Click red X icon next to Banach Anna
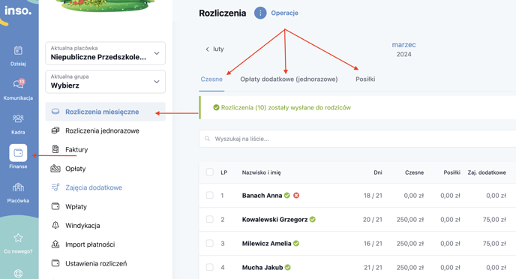Viewport: 516px width, 279px height. tap(296, 196)
